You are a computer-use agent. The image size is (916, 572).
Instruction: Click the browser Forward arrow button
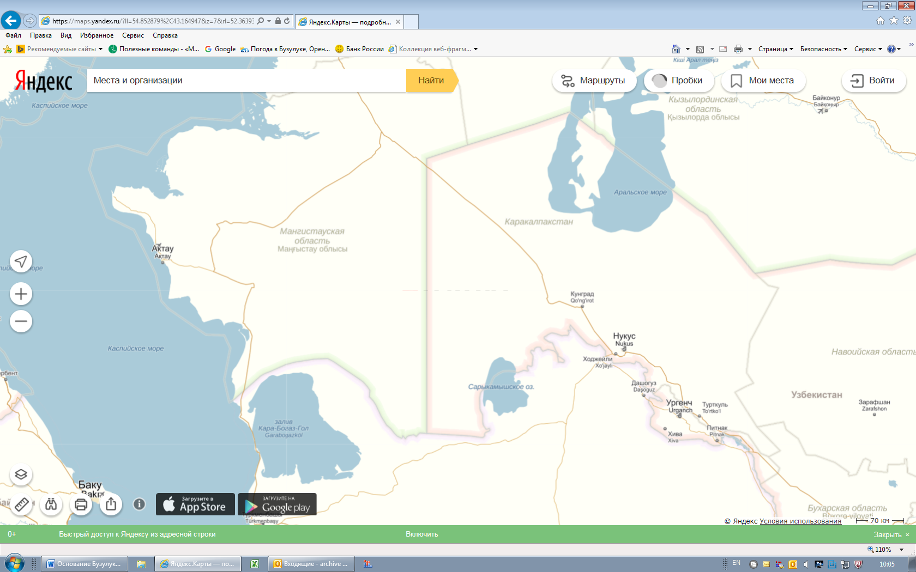pos(30,21)
